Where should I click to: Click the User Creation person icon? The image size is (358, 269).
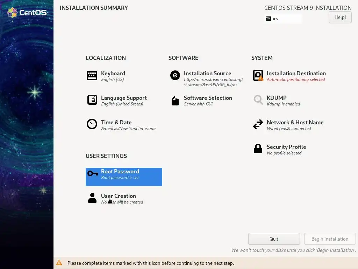(x=92, y=198)
